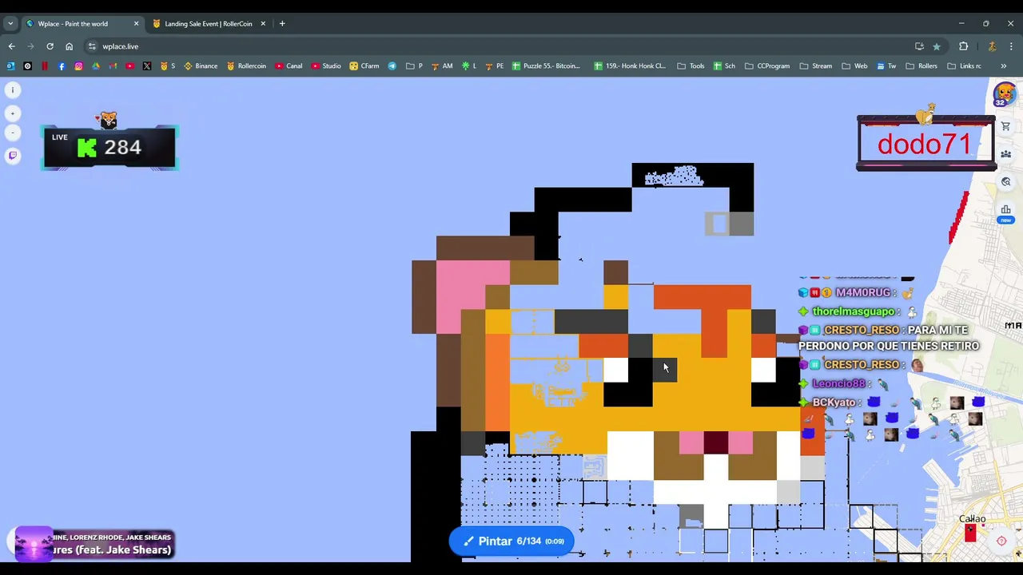Click the Wplace info button
1023x575 pixels.
(x=13, y=90)
